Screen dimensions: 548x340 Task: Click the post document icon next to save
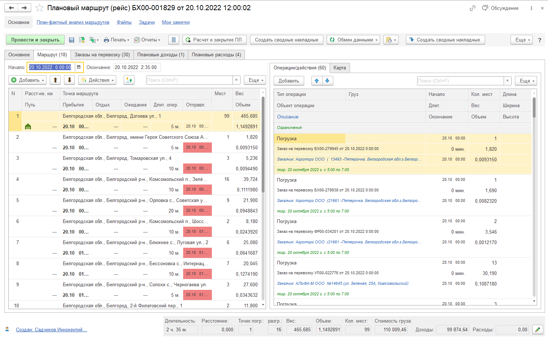[82, 40]
